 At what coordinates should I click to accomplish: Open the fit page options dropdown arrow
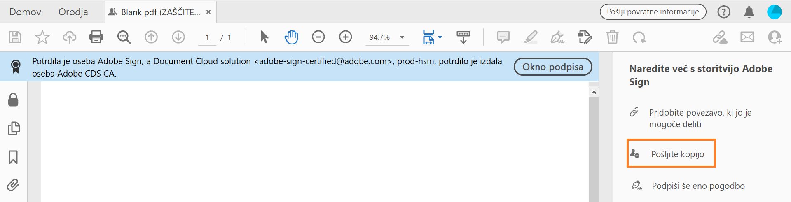440,37
